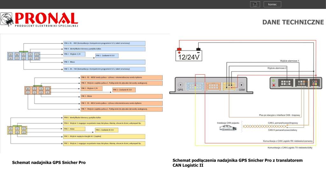
Task: Click the green LED on CAN translator
Action: 273,81
